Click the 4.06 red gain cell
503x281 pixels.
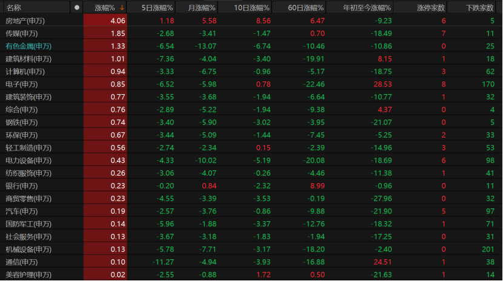click(x=105, y=21)
